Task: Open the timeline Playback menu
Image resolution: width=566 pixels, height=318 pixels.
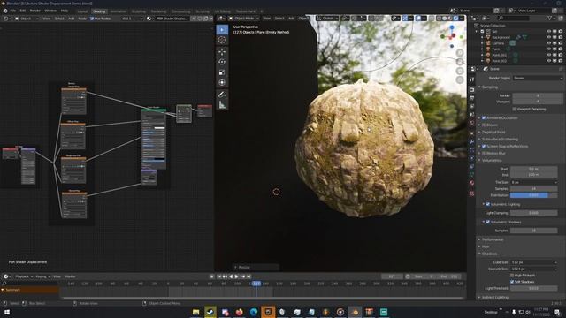Action: point(24,276)
